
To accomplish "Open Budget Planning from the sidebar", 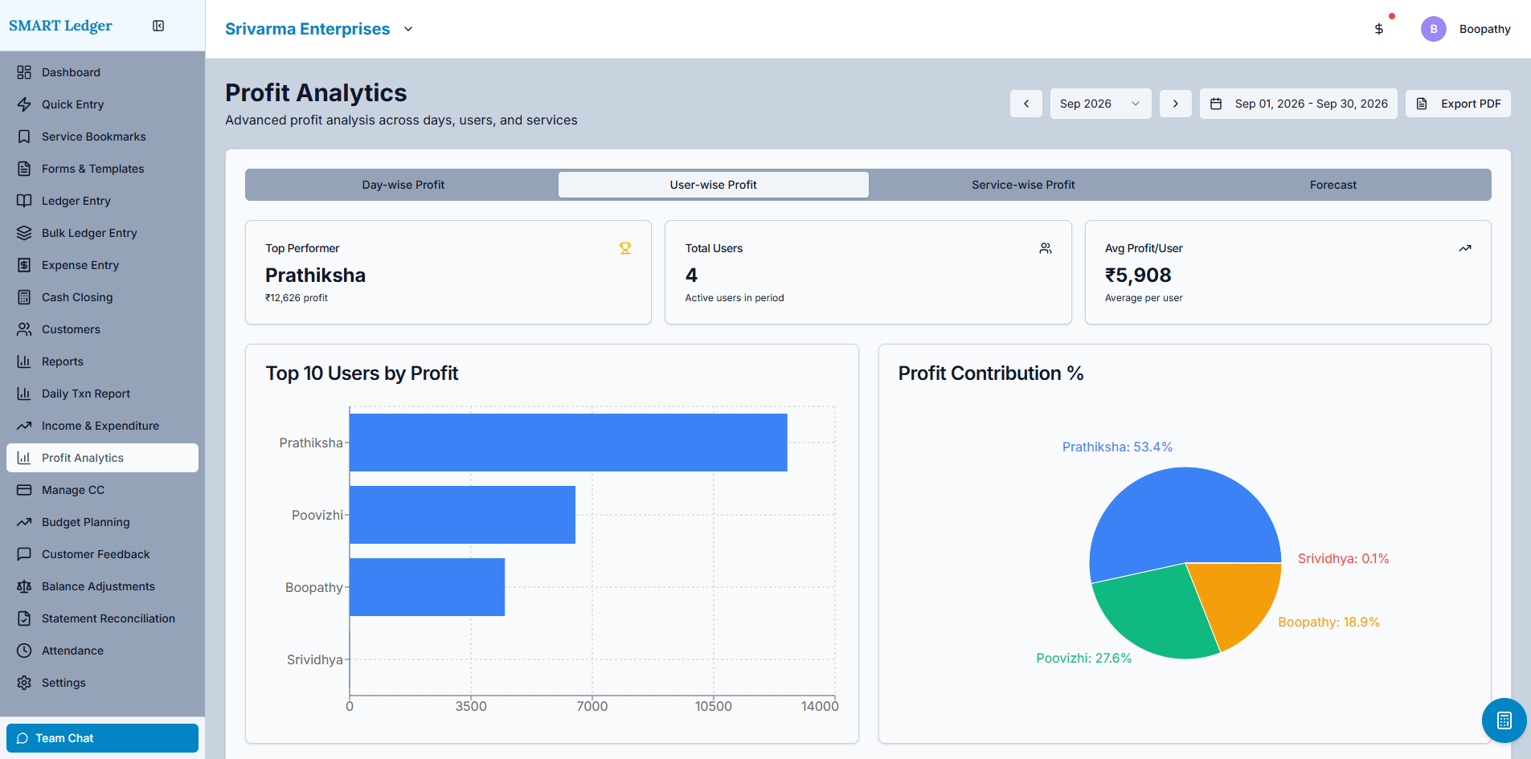I will 102,522.
